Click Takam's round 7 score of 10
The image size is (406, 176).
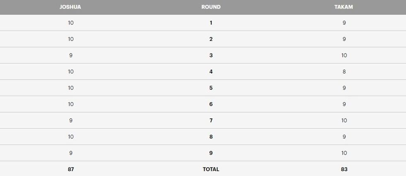pyautogui.click(x=344, y=120)
